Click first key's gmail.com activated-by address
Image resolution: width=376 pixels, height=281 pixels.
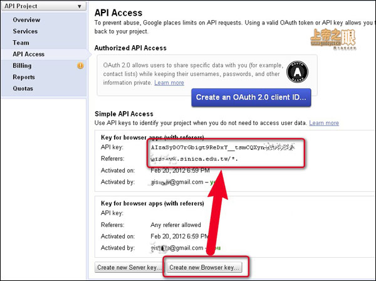coord(177,182)
